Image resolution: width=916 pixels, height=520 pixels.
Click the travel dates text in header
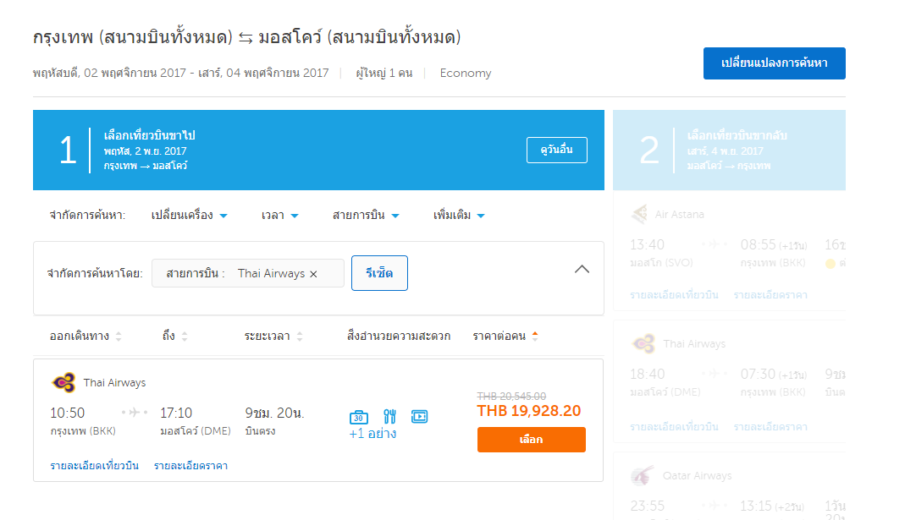pos(180,73)
